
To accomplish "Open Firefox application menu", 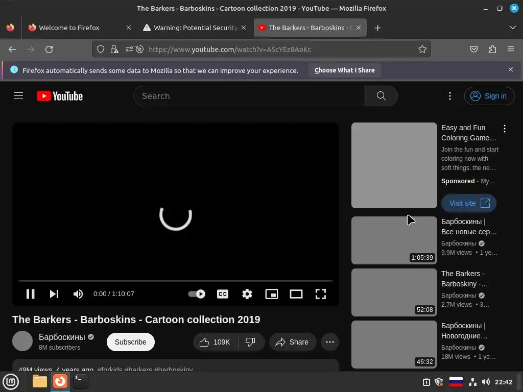I will pos(511,50).
